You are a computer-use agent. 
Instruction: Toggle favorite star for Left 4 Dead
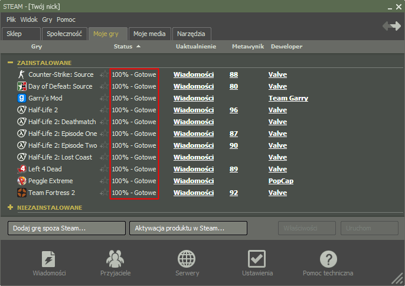(104, 169)
